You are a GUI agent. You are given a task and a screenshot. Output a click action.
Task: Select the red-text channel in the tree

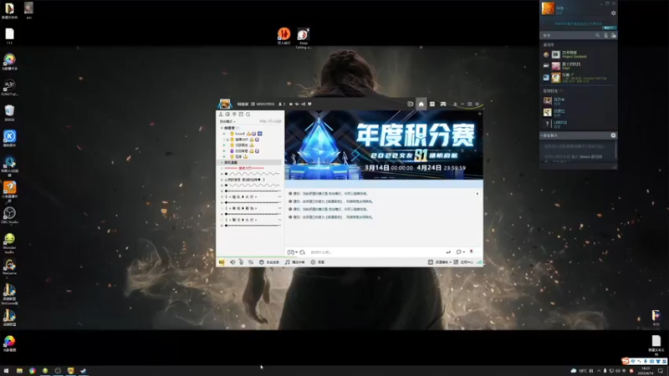pyautogui.click(x=244, y=168)
